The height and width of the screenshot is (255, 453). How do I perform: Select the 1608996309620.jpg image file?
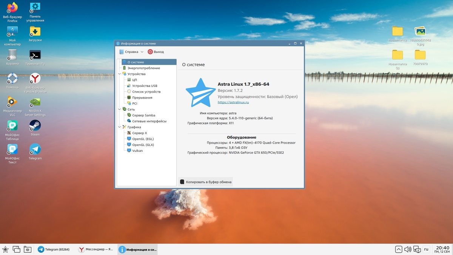[420, 31]
